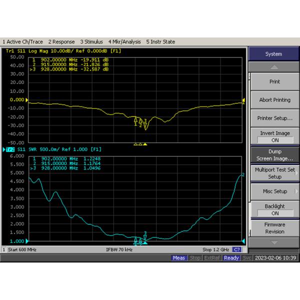Click the C? calibration status indicator
The image size is (300, 300).
coord(237,249)
